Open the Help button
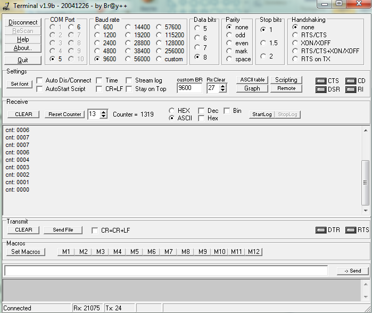Image resolution: width=372 pixels, height=313 pixels. tap(23, 39)
